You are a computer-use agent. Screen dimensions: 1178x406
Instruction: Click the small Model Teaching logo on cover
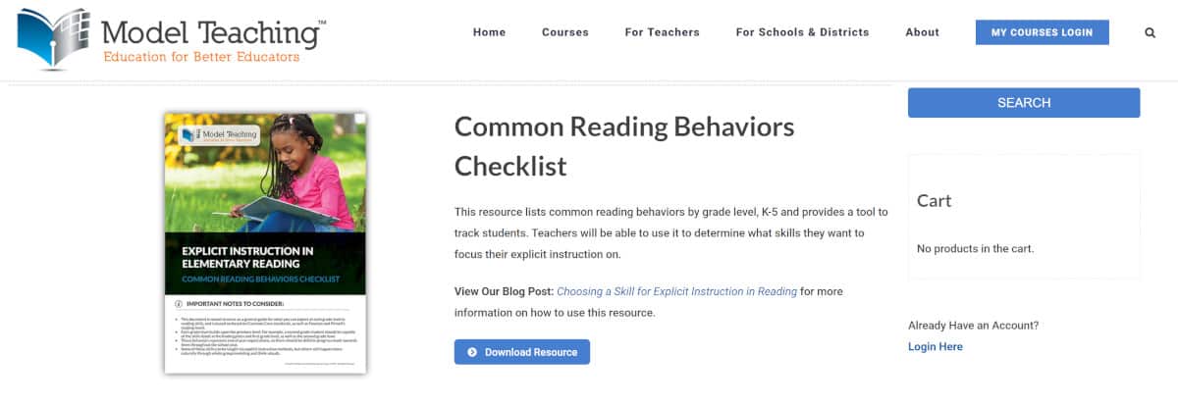click(217, 135)
